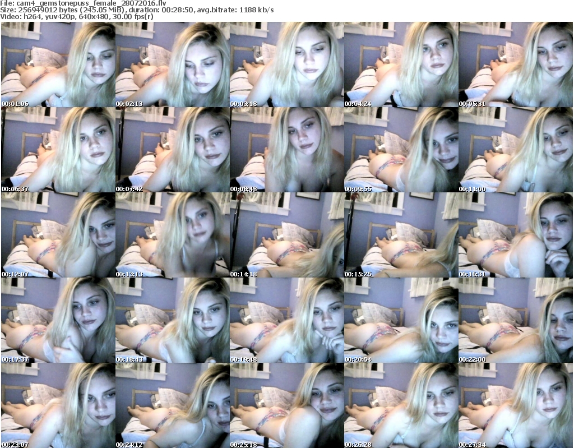
Task: Click the header line "Video: h264, yuv420p, 640x480"
Action: click(77, 17)
